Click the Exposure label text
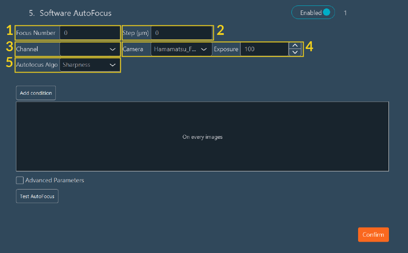This screenshot has height=253, width=408. click(226, 49)
